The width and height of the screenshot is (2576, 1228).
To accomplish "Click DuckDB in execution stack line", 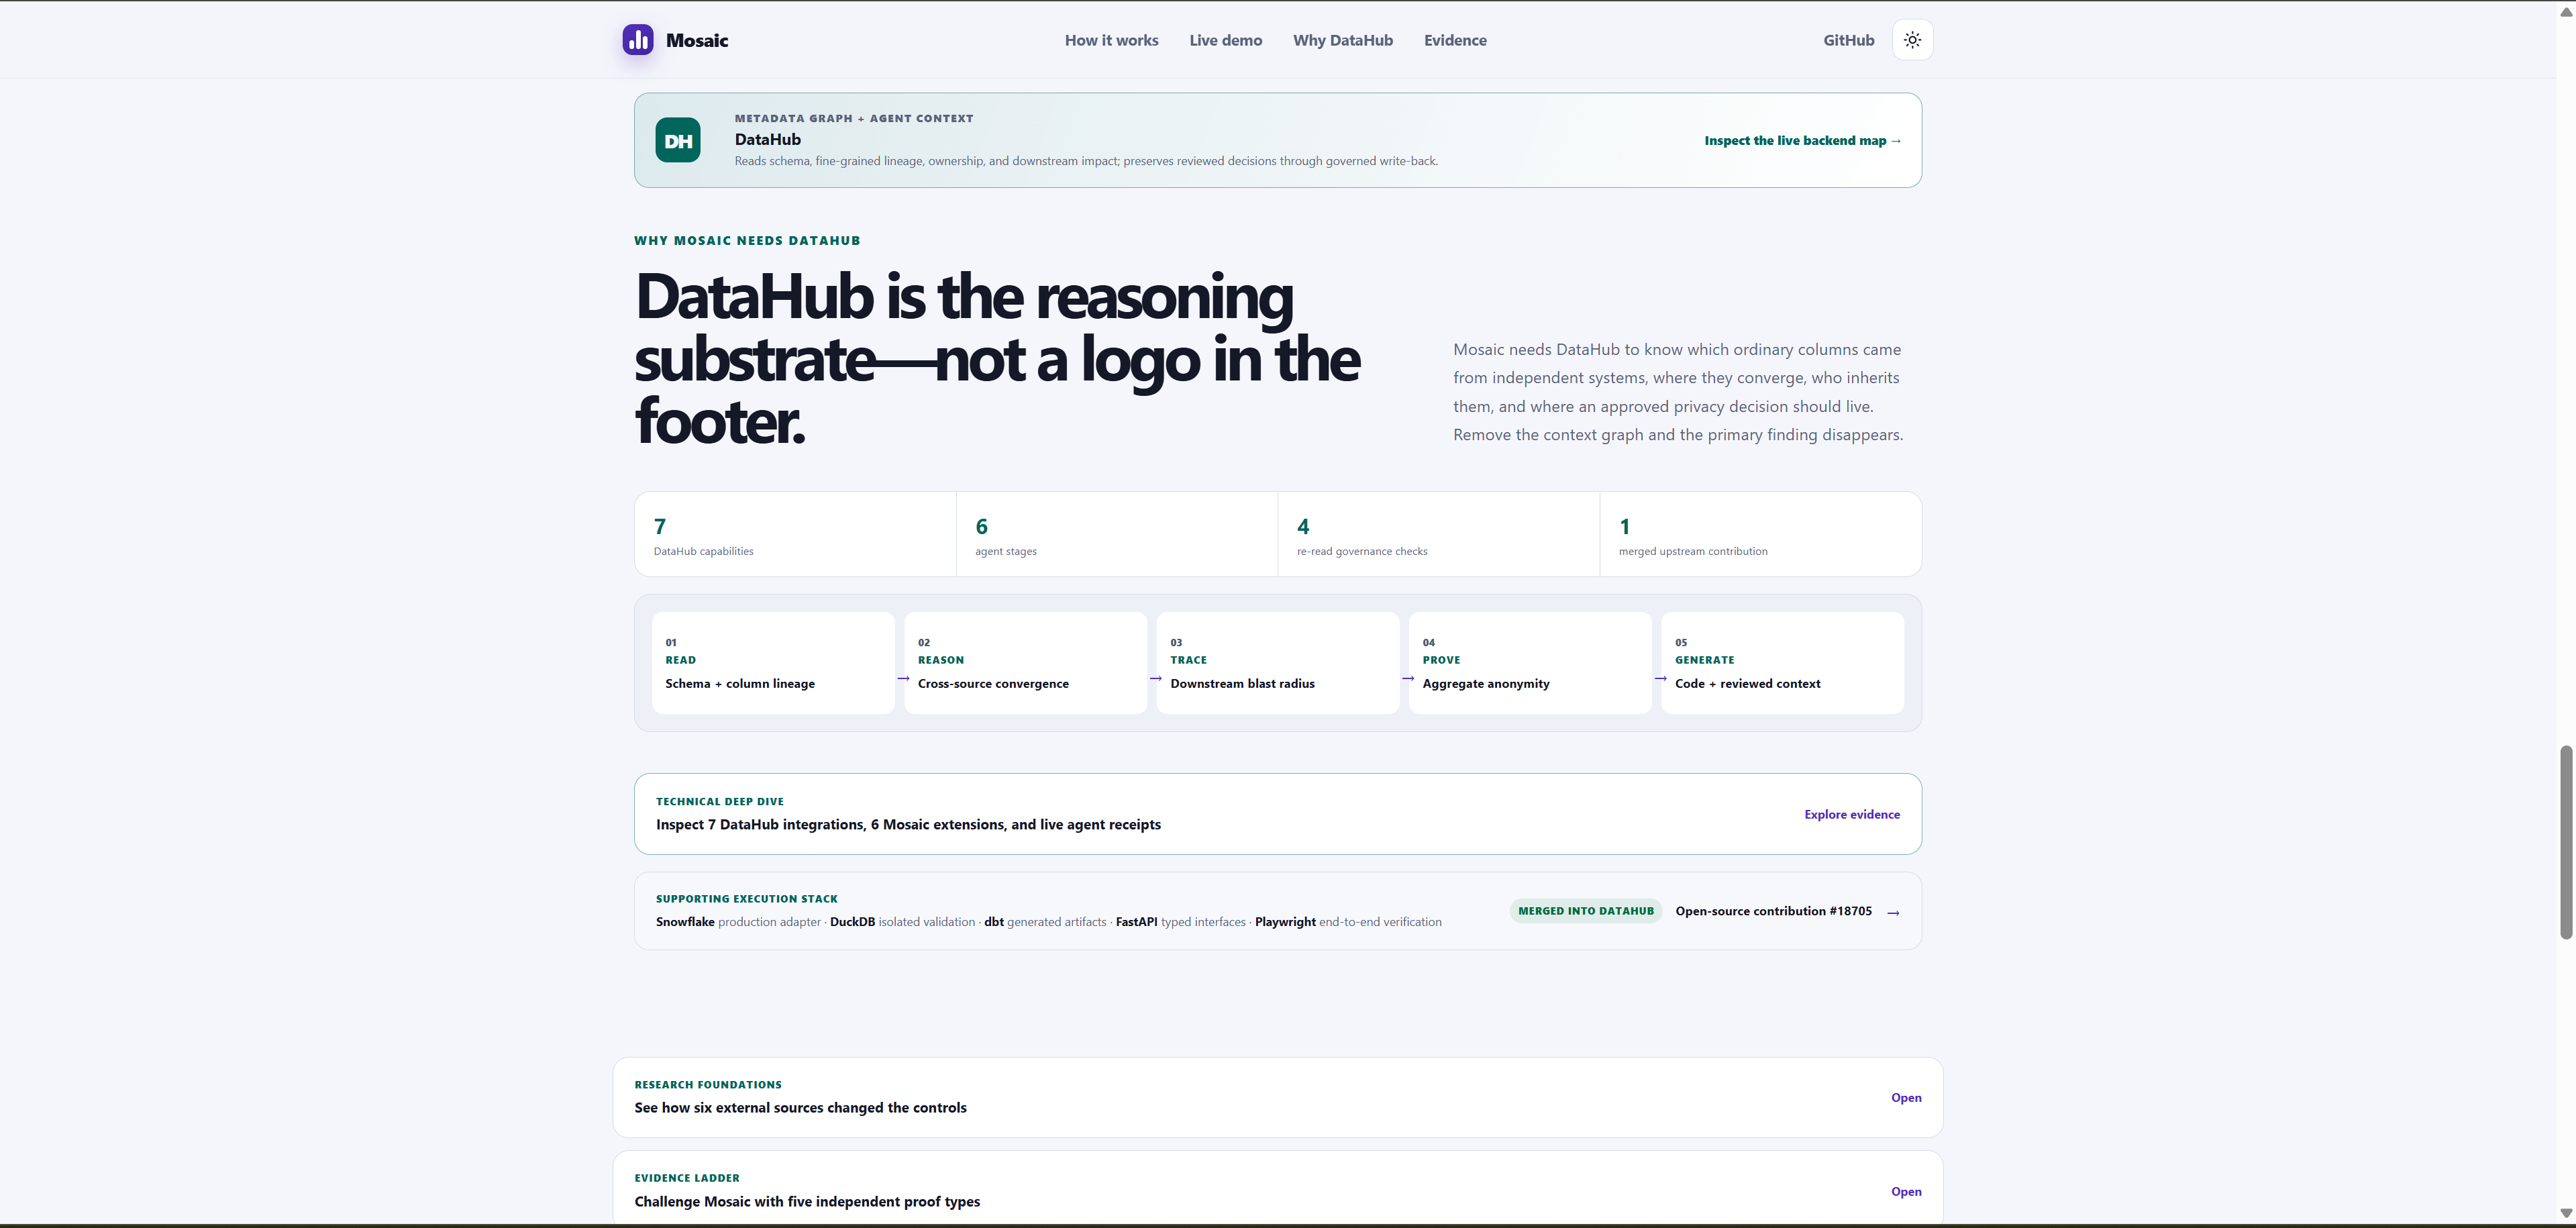I will [x=852, y=922].
